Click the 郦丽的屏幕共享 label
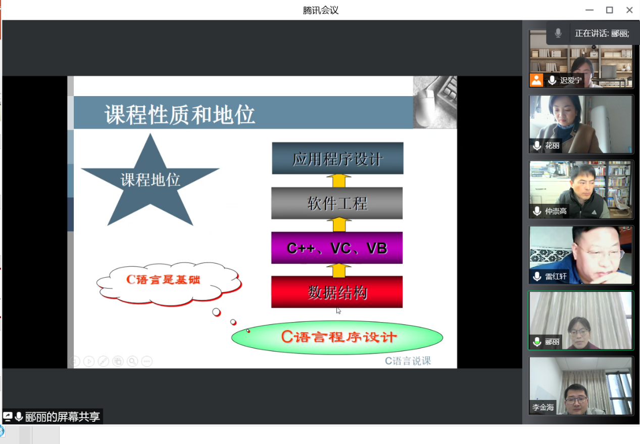This screenshot has height=444, width=640. [63, 417]
